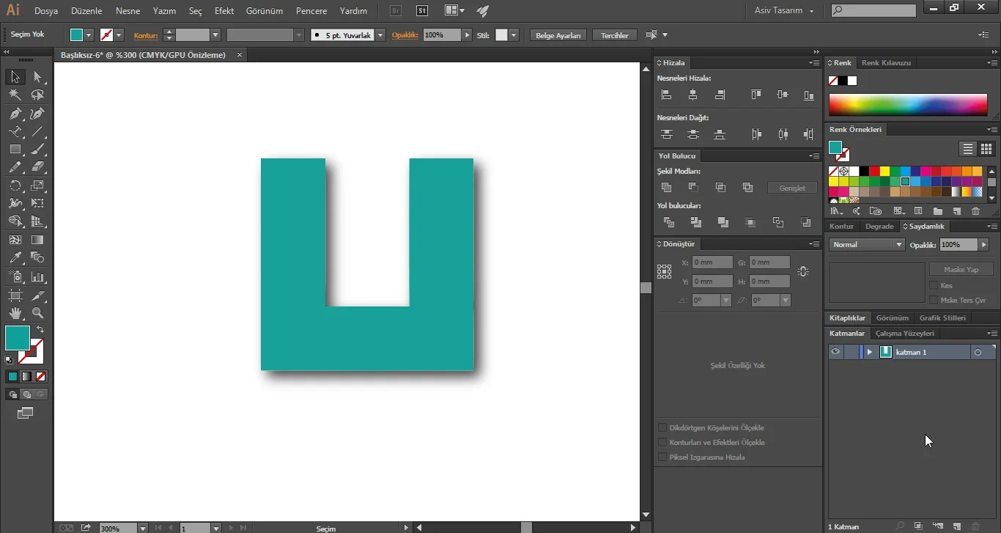Viewport: 1001px width, 533px height.
Task: Open the Dosya menu
Action: point(46,11)
